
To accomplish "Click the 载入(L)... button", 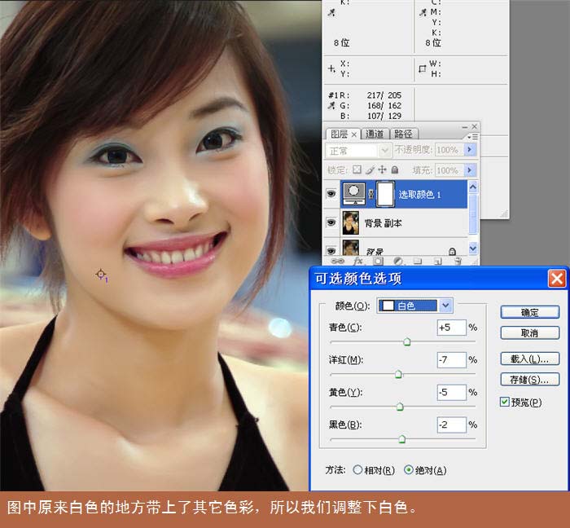I will point(529,359).
